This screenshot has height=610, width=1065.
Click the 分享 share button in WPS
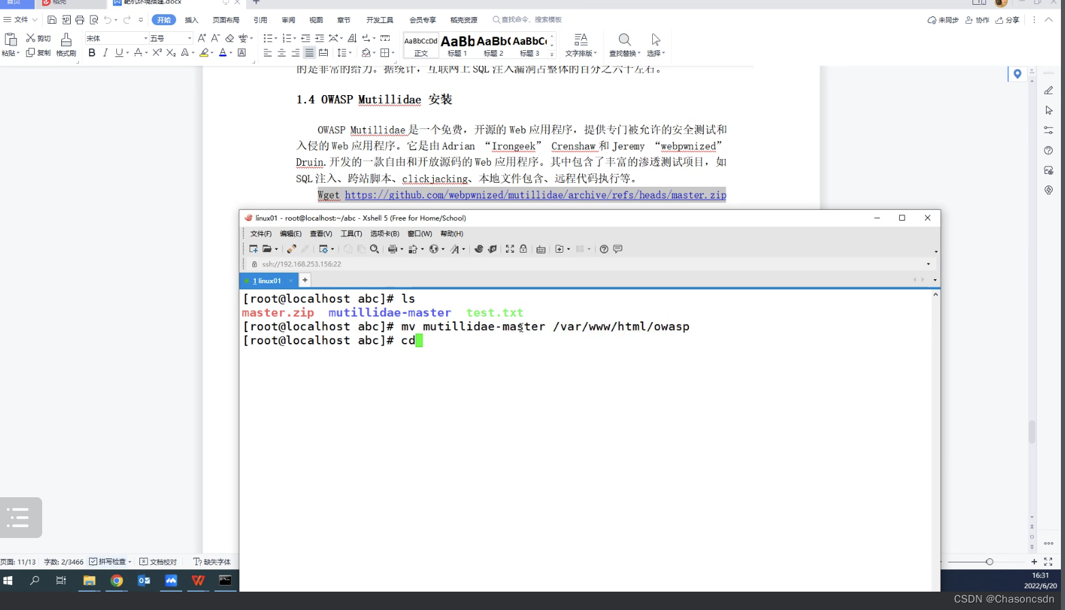point(1007,20)
